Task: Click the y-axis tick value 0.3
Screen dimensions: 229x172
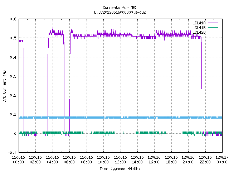Action: coord(13,76)
